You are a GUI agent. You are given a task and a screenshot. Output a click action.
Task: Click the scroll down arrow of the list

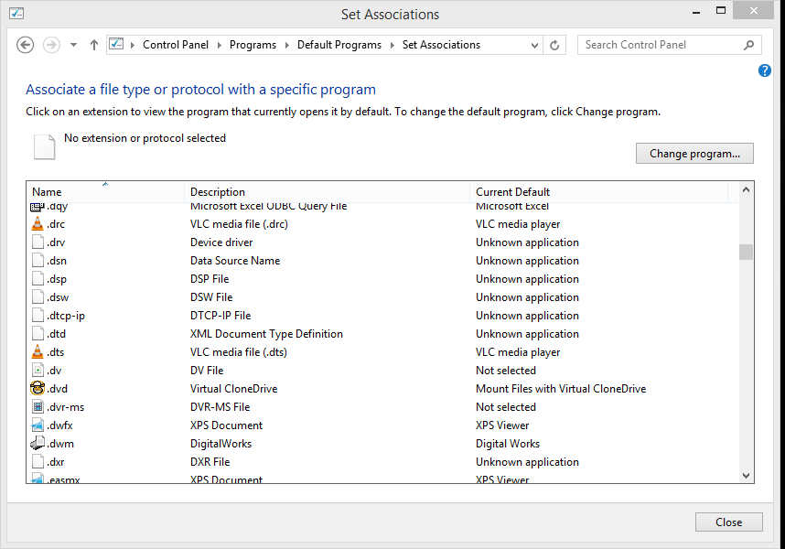(746, 476)
